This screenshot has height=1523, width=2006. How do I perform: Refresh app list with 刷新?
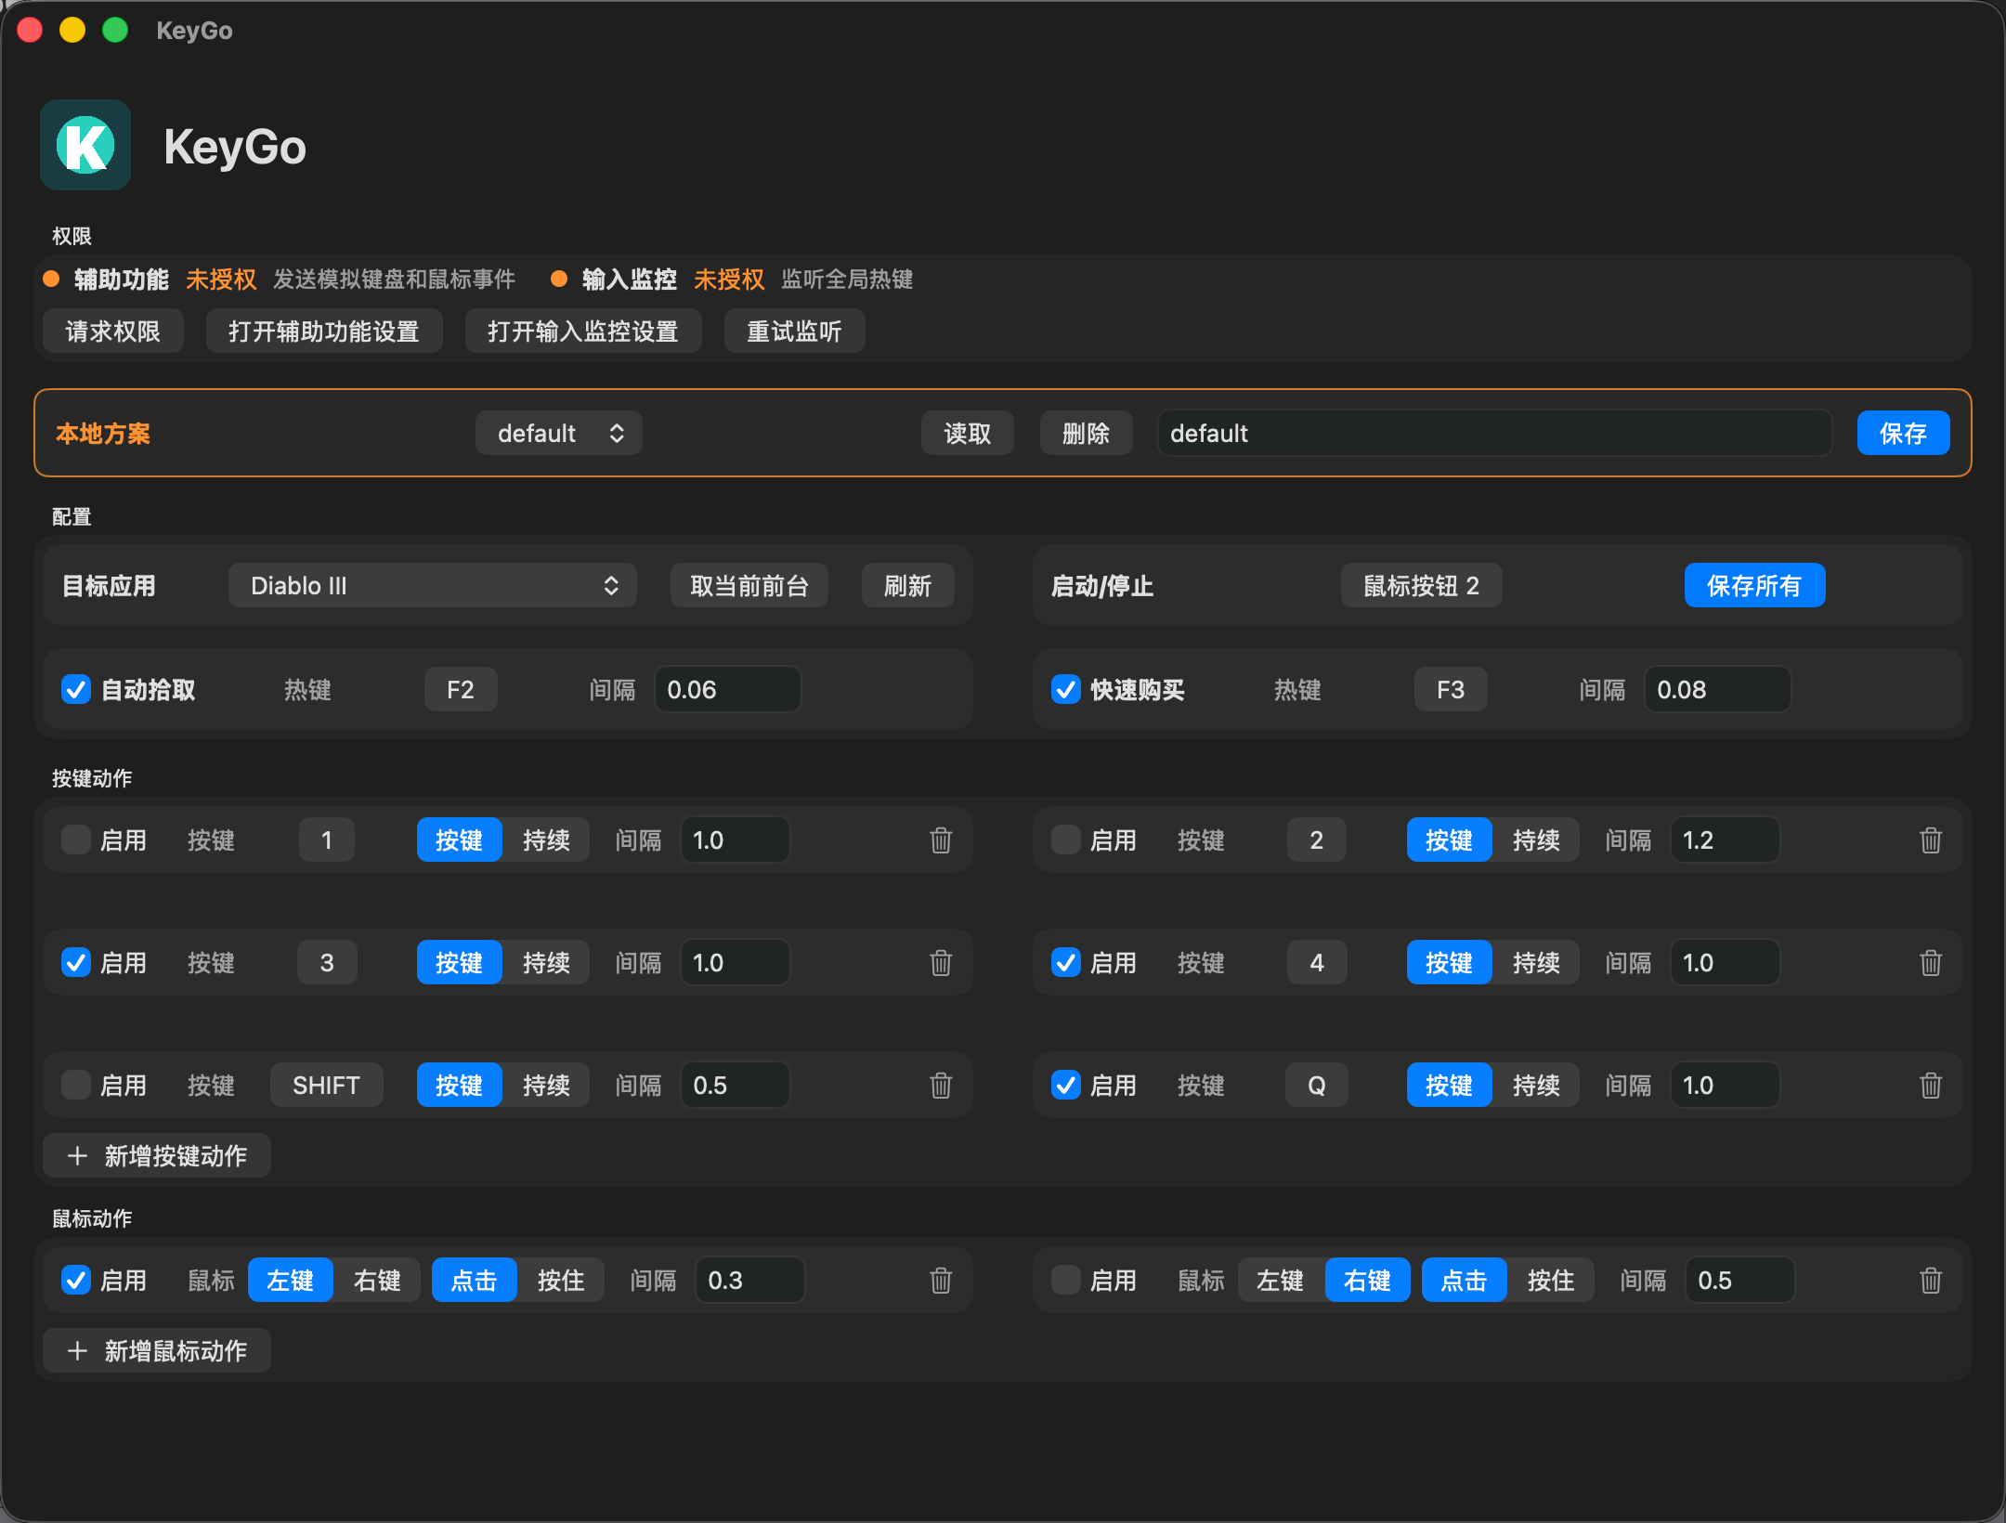(908, 586)
